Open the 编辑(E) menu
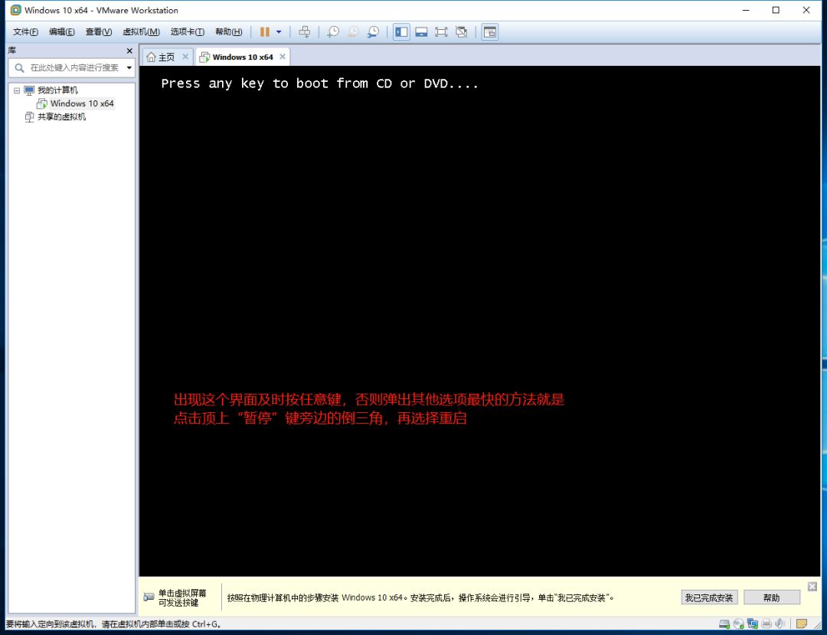The width and height of the screenshot is (827, 635). coord(62,31)
